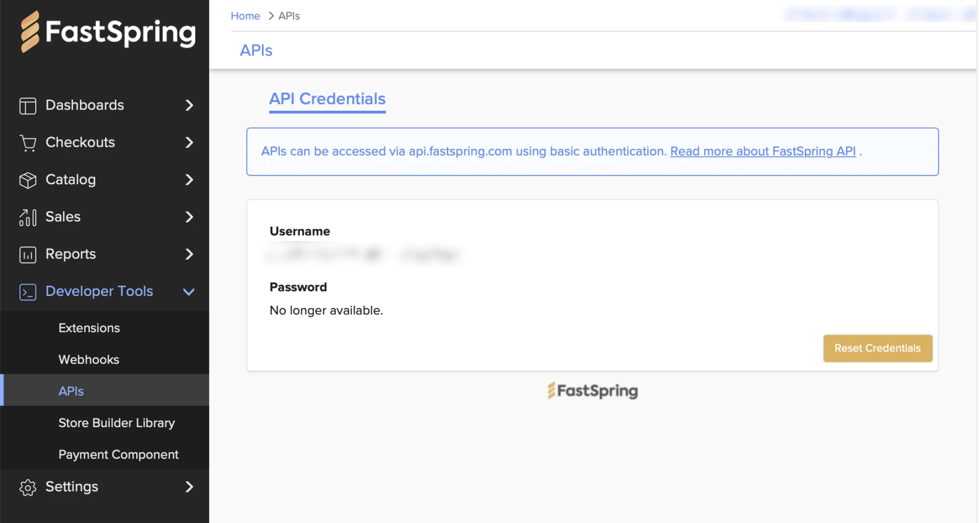Open Reports menu label
This screenshot has width=979, height=523.
70,254
